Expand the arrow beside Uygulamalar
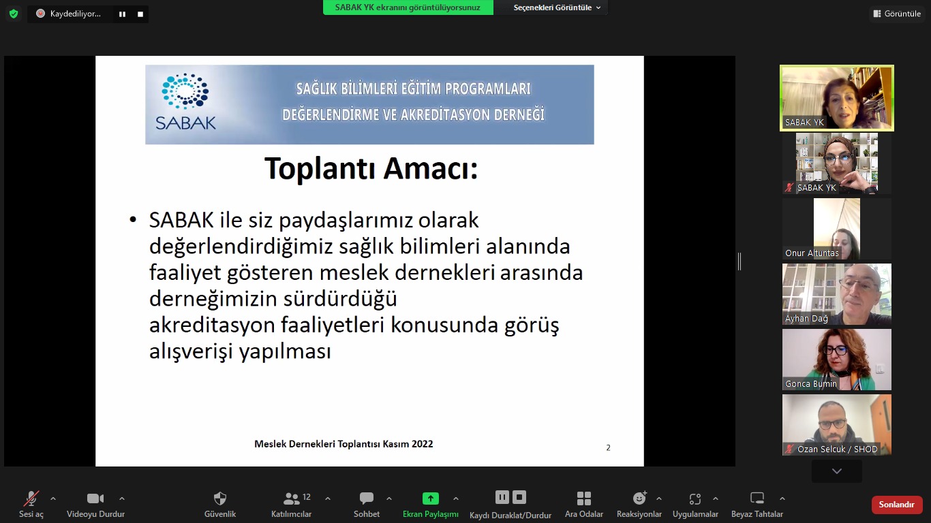The image size is (931, 523). coord(716,498)
